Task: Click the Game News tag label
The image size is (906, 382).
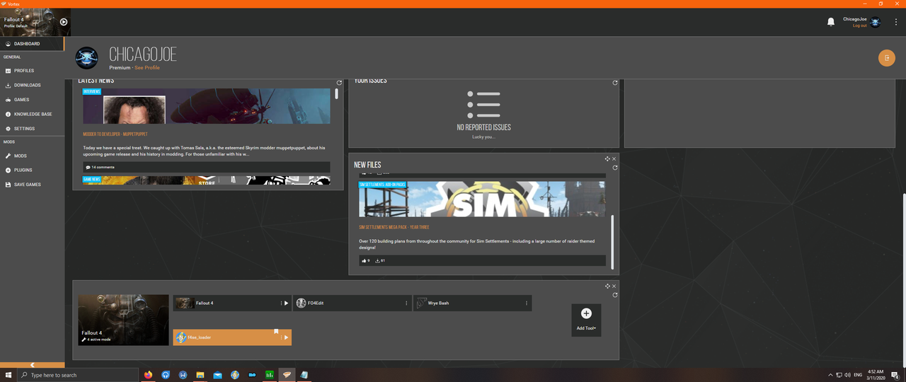Action: click(91, 180)
